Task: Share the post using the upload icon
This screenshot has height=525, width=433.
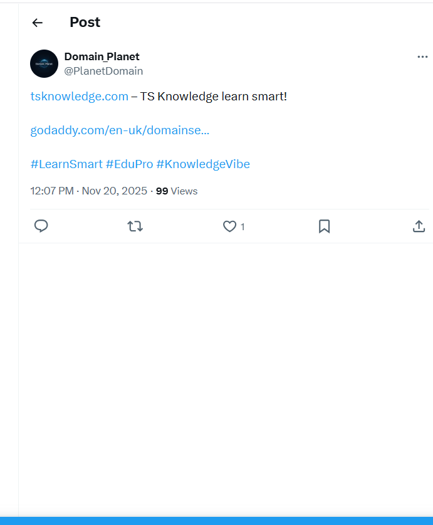Action: tap(419, 226)
